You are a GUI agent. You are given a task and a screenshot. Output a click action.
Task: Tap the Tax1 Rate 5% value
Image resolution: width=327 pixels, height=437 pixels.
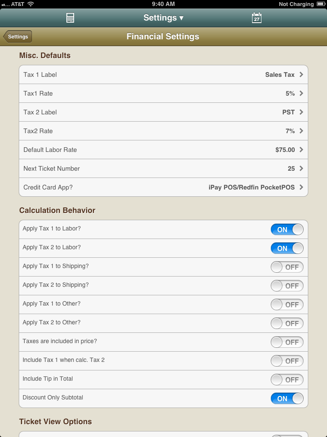[290, 93]
